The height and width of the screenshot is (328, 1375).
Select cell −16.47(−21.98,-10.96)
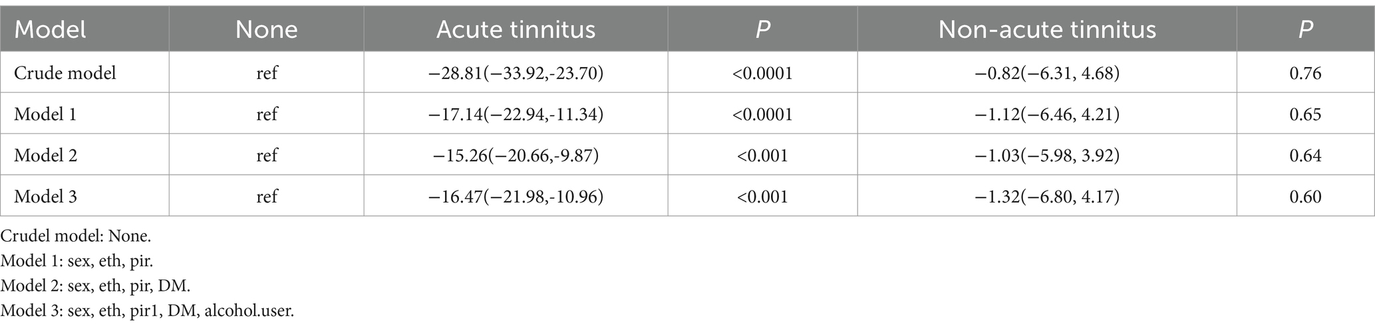(x=516, y=197)
